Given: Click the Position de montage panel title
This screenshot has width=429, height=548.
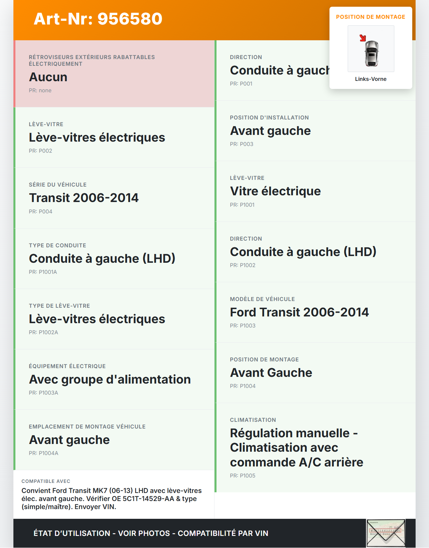Looking at the screenshot, I should tap(371, 17).
